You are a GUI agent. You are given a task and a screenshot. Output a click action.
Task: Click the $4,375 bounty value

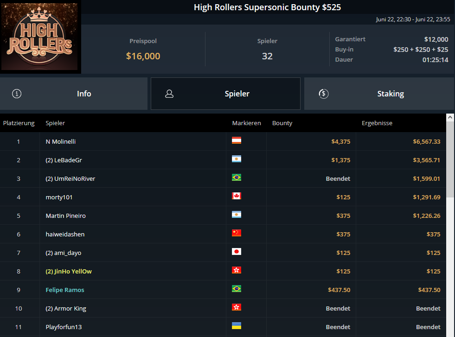click(340, 141)
